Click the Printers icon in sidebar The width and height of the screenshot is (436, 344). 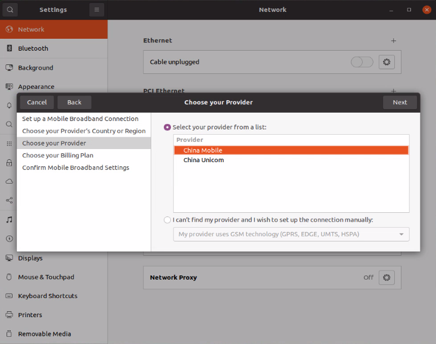click(x=9, y=315)
